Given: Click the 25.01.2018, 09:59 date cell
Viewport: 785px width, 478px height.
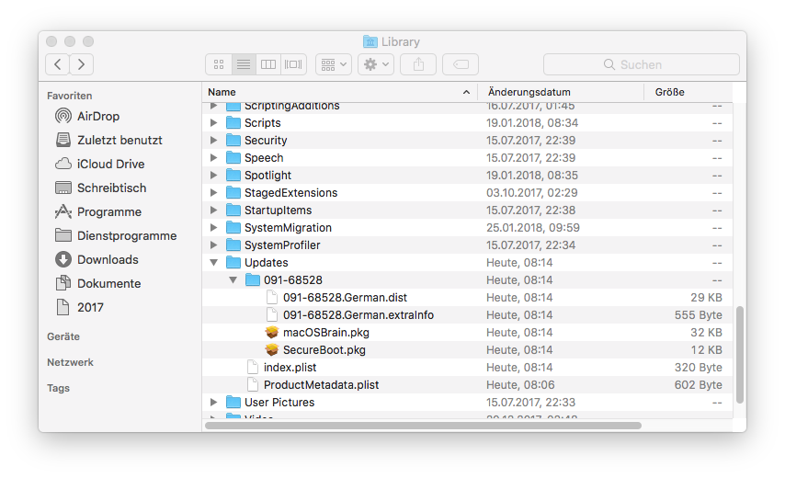Looking at the screenshot, I should click(533, 228).
